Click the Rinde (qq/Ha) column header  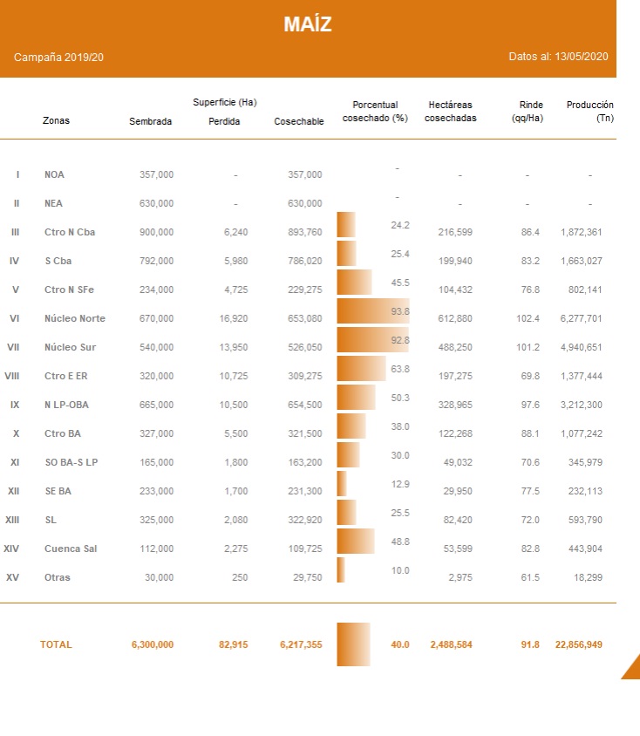[528, 111]
